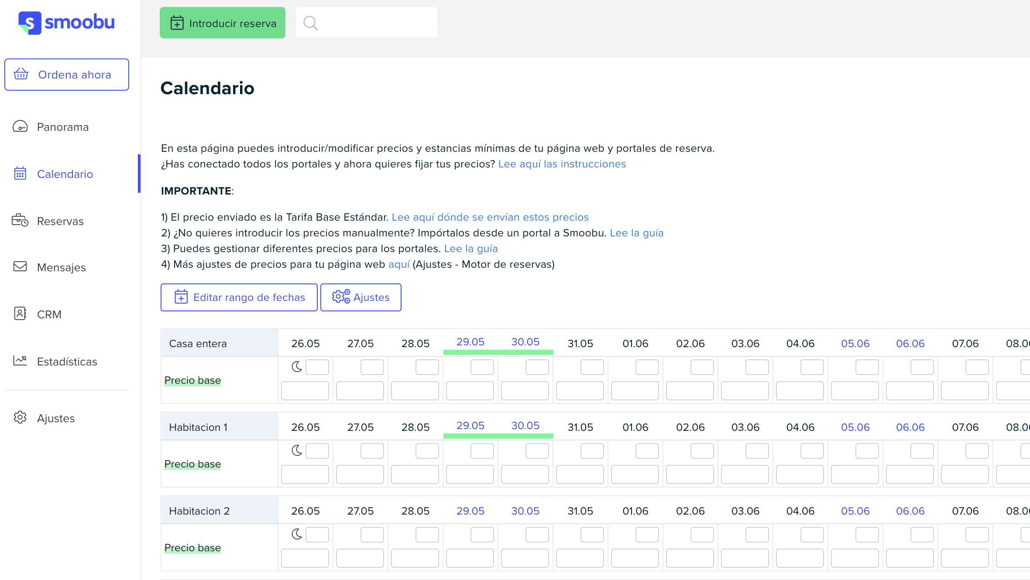Click the Reservas sidebar icon
The width and height of the screenshot is (1030, 580).
pos(20,220)
